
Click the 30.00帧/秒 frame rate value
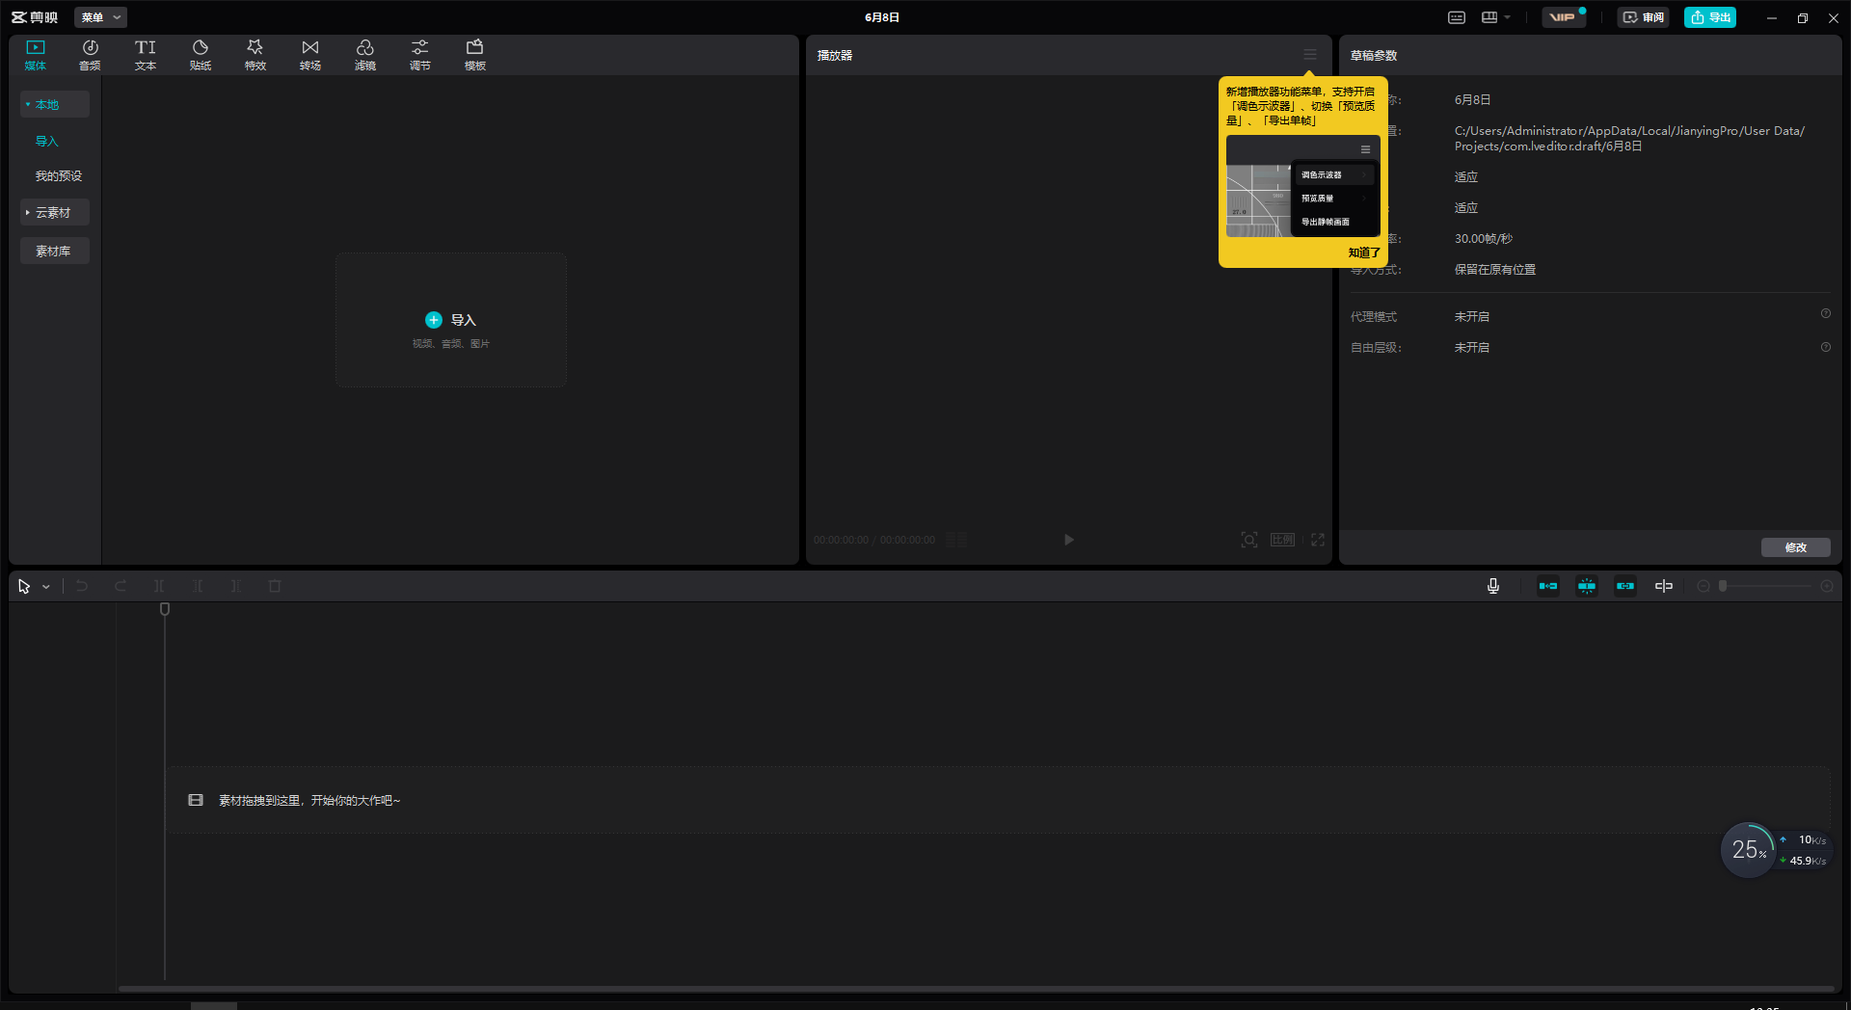(1484, 239)
